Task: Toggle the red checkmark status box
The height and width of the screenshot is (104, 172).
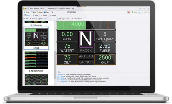Action: coord(129,12)
